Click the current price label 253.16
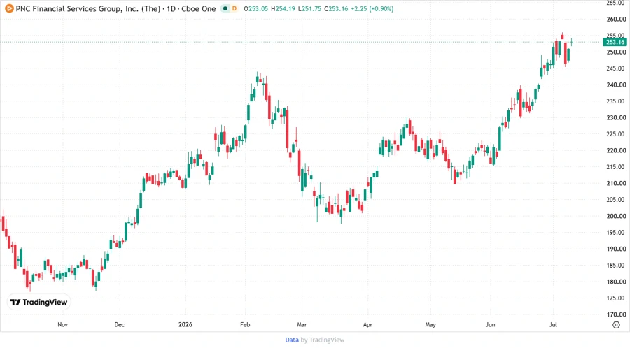This screenshot has height=348, width=630. [615, 42]
